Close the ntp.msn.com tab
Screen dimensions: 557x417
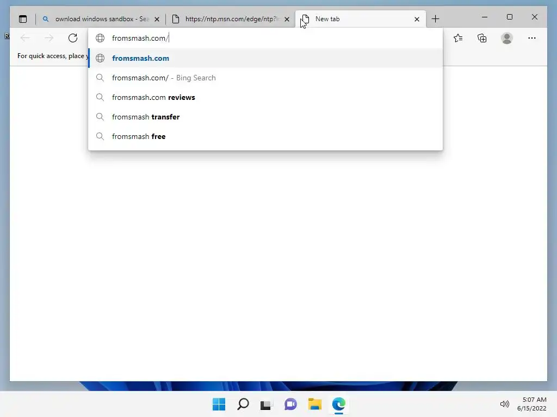[287, 19]
